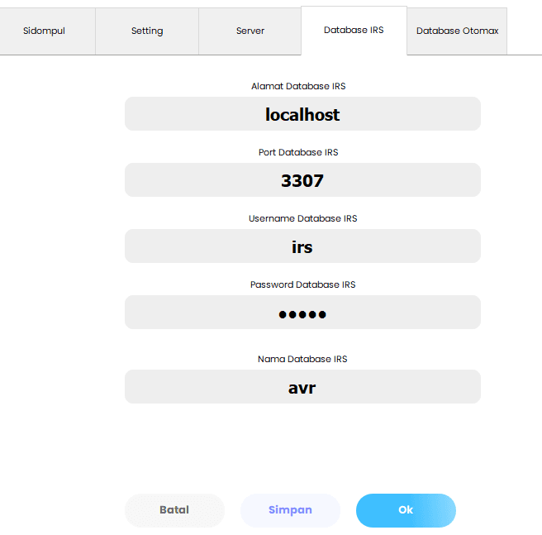Confirm with the Ok button

pos(406,510)
